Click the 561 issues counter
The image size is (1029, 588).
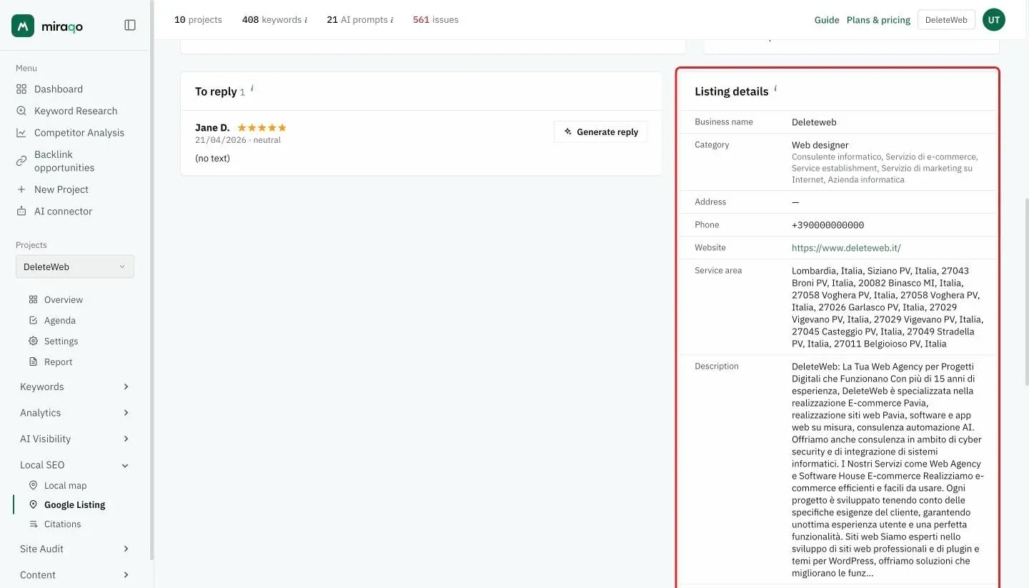pyautogui.click(x=436, y=20)
